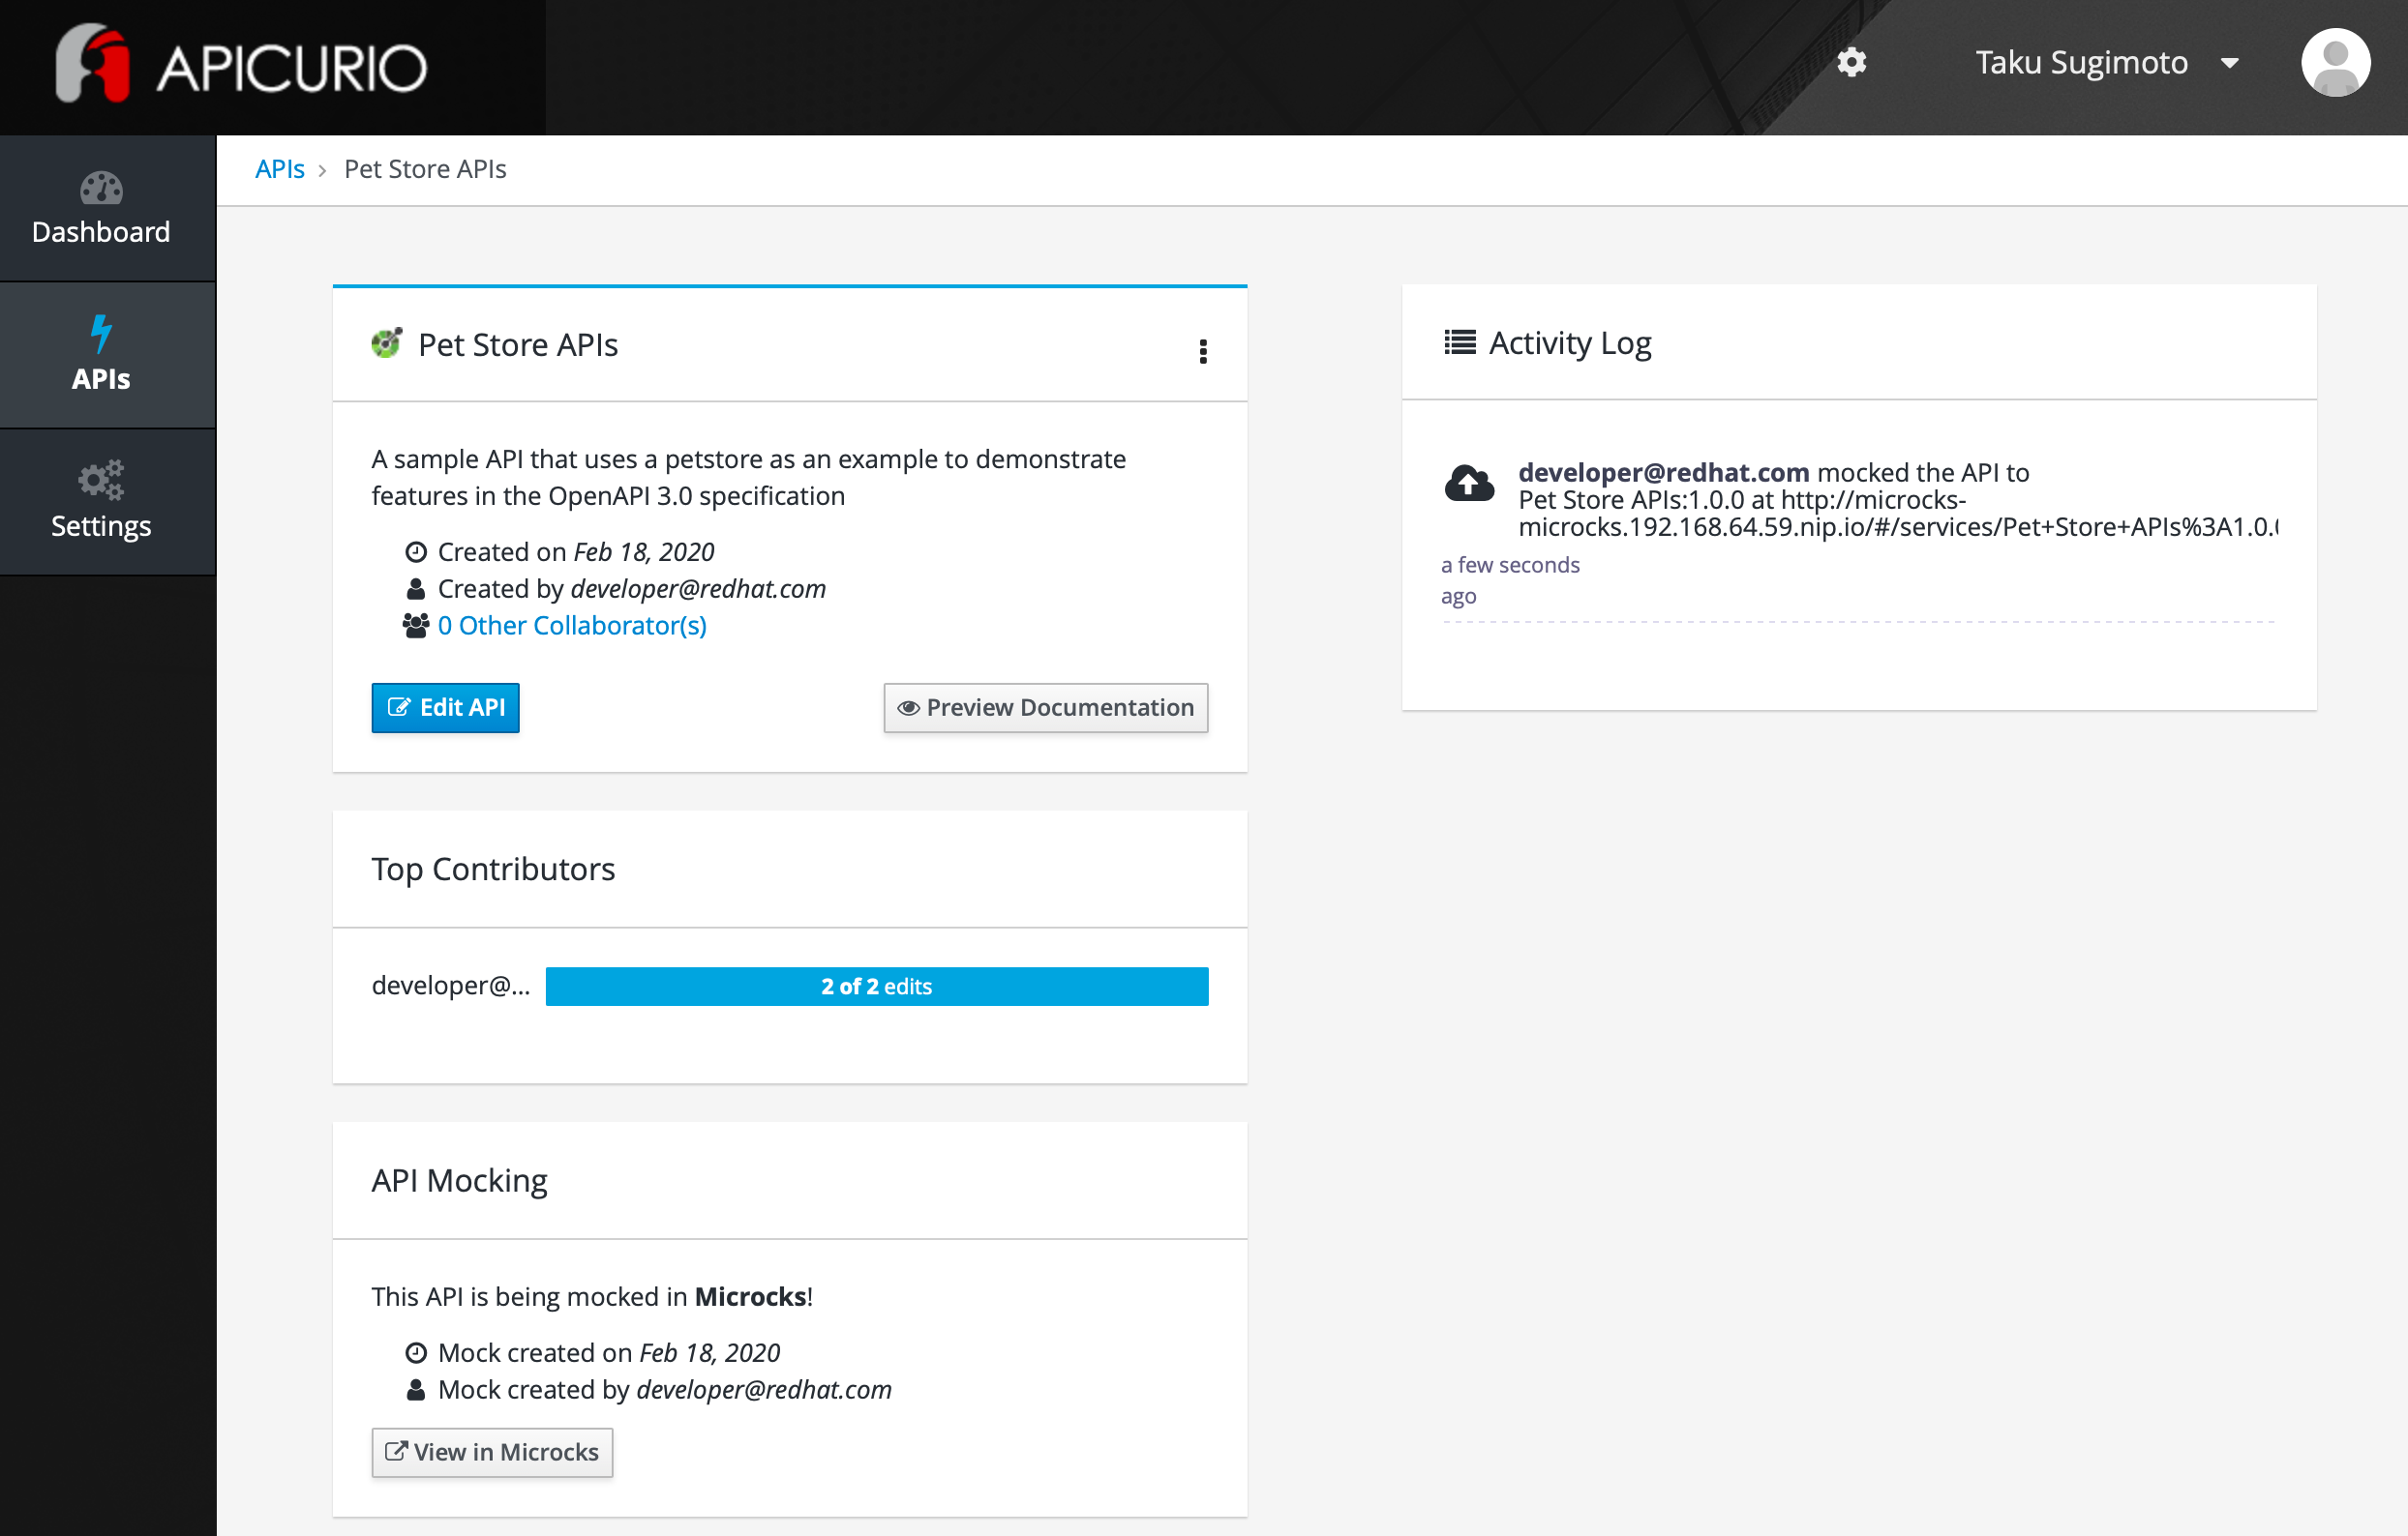
Task: Open the 0 Other Collaborator(s) link
Action: [572, 626]
